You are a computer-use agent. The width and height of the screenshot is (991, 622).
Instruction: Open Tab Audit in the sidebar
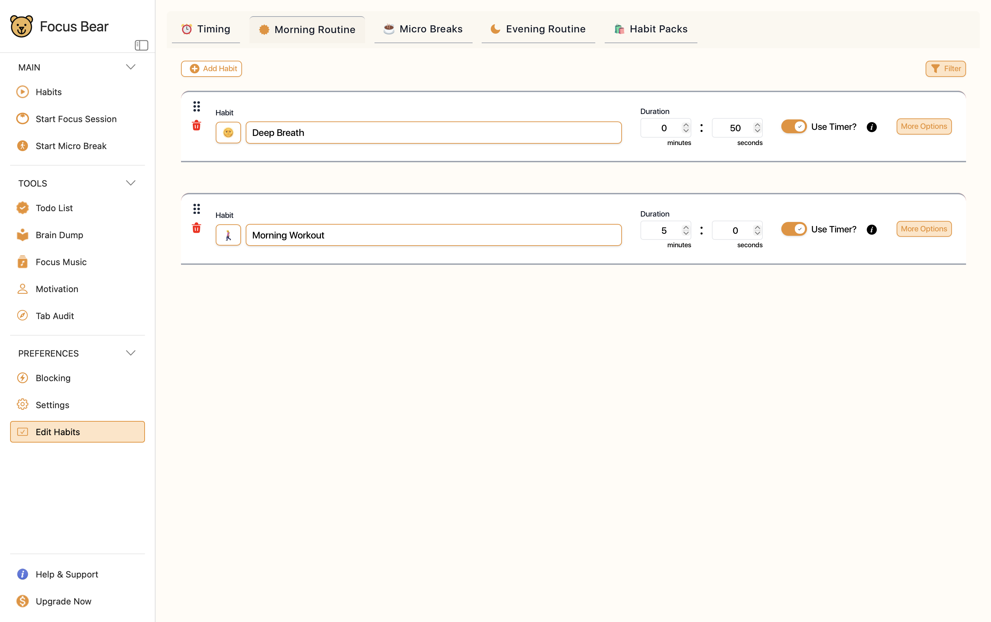point(55,316)
